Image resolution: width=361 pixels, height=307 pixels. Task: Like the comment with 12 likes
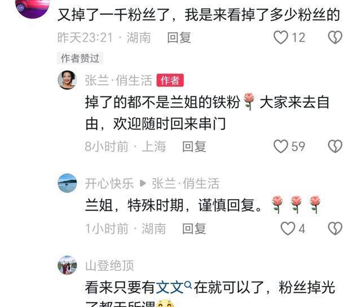[x=281, y=37]
